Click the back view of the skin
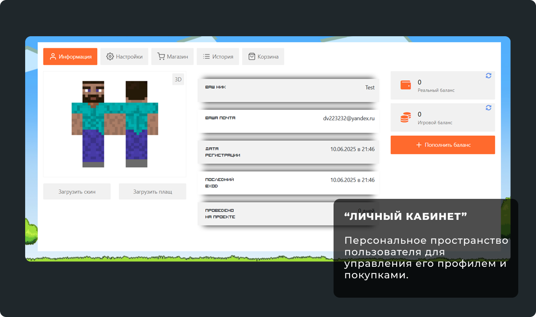536x317 pixels. pyautogui.click(x=136, y=124)
